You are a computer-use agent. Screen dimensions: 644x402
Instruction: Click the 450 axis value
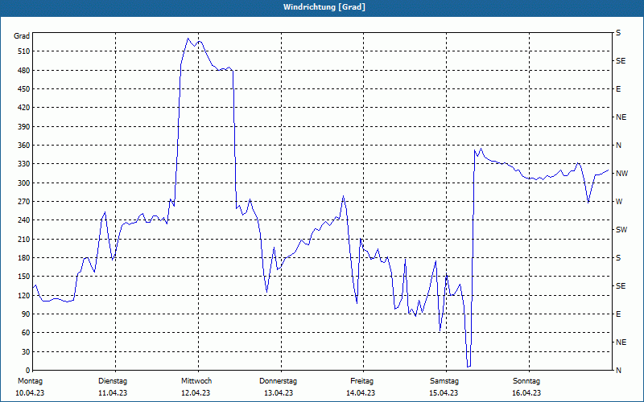[23, 89]
